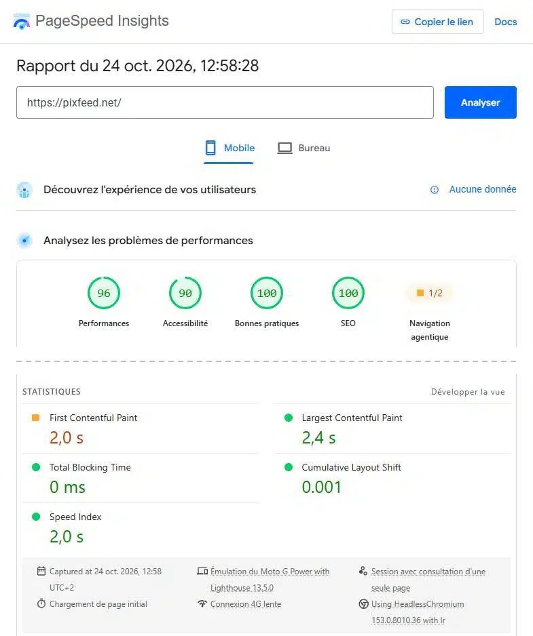Click the URL field containing https://pixfeed.net/
The width and height of the screenshot is (533, 636).
pos(225,102)
